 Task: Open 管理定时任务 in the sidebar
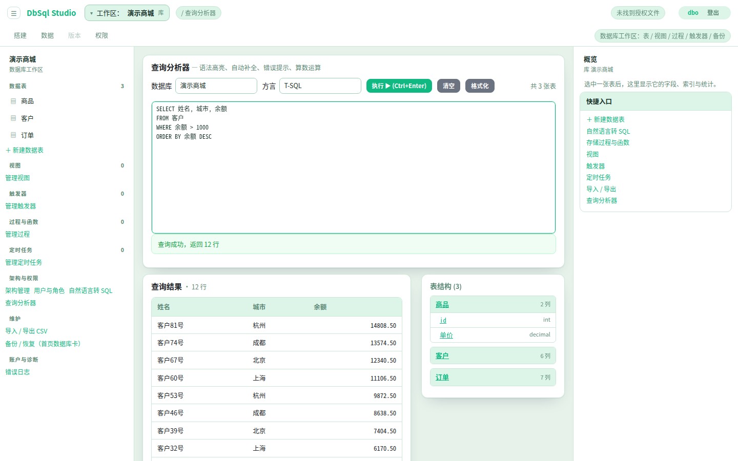(x=24, y=262)
